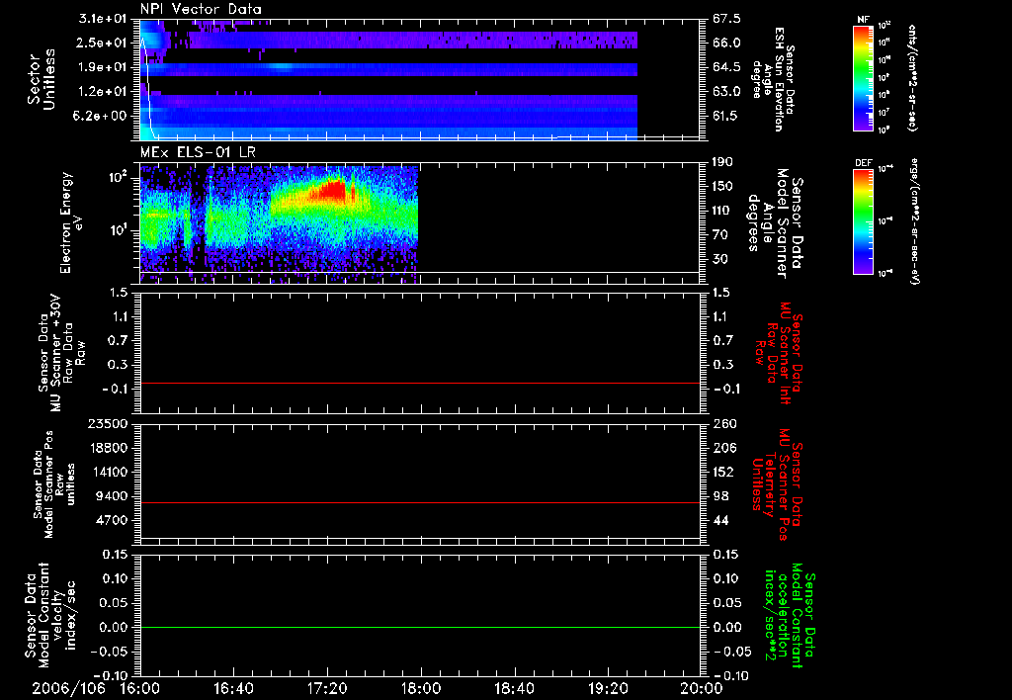The height and width of the screenshot is (700, 1012).
Task: Click the '110' scanner angle tick value
Action: point(722,211)
